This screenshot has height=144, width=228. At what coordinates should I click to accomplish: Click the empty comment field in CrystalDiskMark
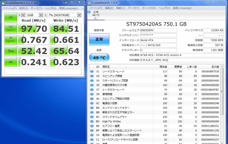(43, 72)
